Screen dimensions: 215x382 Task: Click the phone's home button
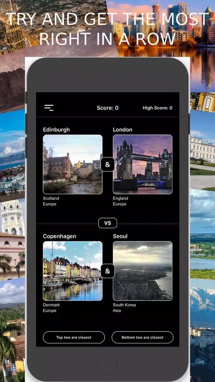coord(107,364)
